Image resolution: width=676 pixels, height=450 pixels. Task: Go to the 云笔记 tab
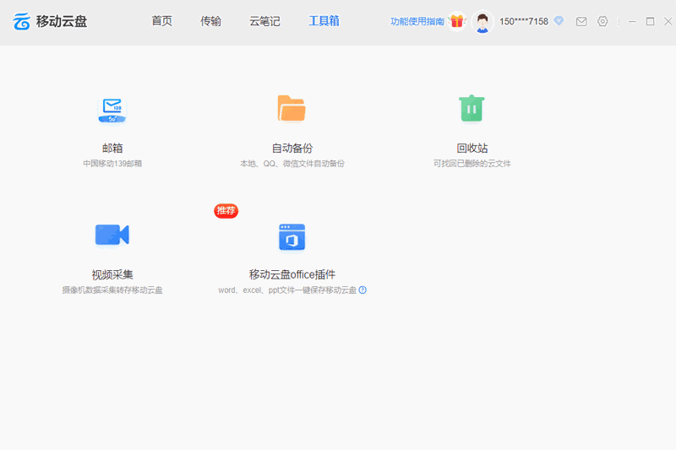[x=264, y=21]
